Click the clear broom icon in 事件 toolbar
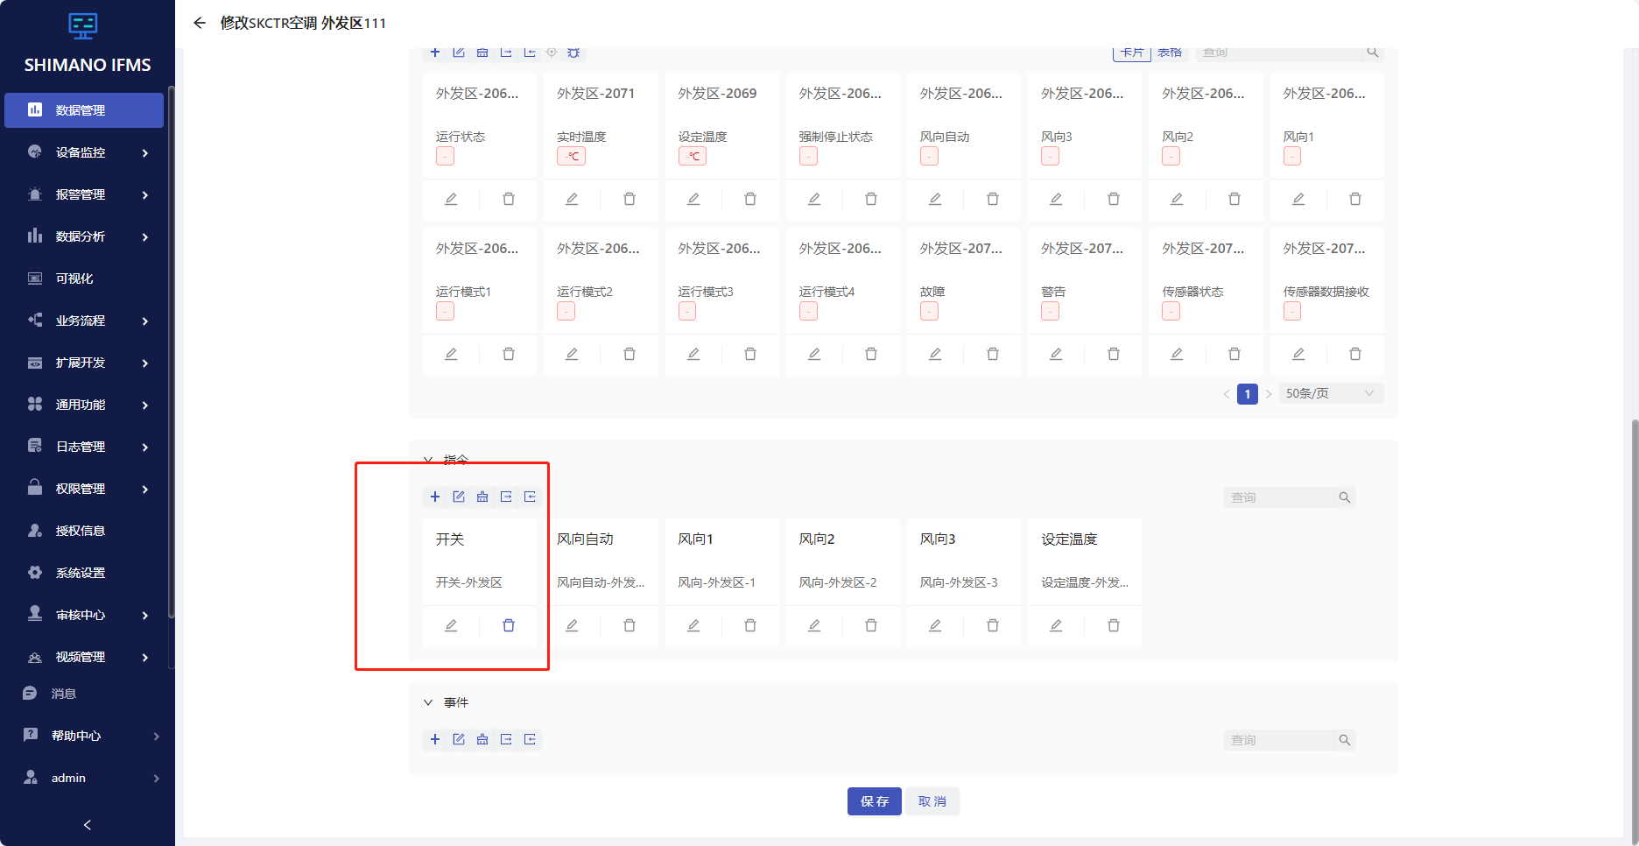 [x=482, y=739]
